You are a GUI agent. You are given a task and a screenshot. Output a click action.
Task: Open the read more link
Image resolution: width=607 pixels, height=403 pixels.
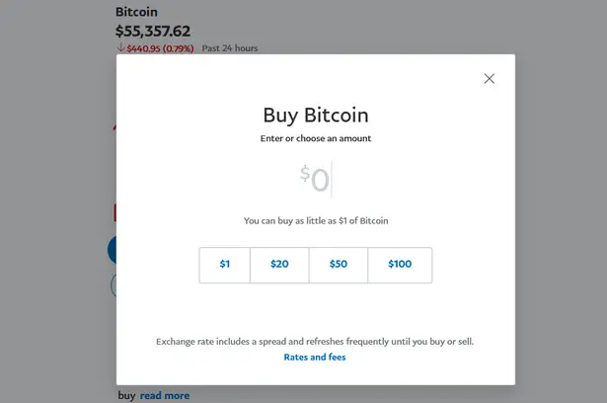[165, 396]
